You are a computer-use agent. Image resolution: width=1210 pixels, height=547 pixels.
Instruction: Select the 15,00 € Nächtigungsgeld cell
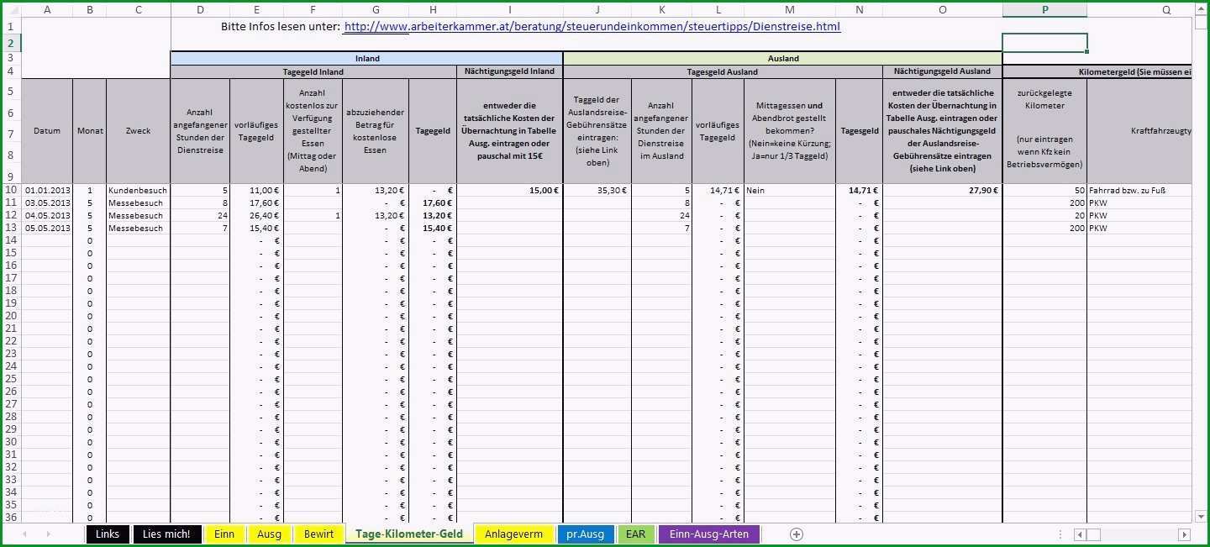pos(509,191)
